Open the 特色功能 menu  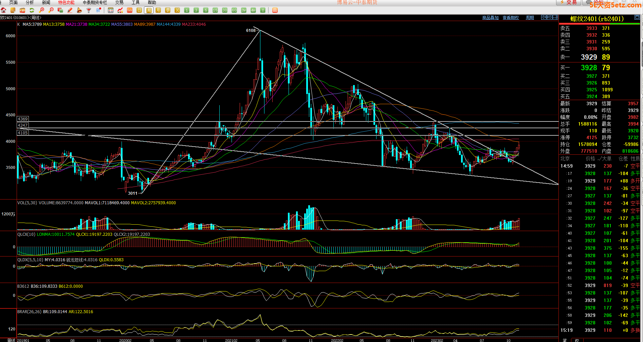67,2
